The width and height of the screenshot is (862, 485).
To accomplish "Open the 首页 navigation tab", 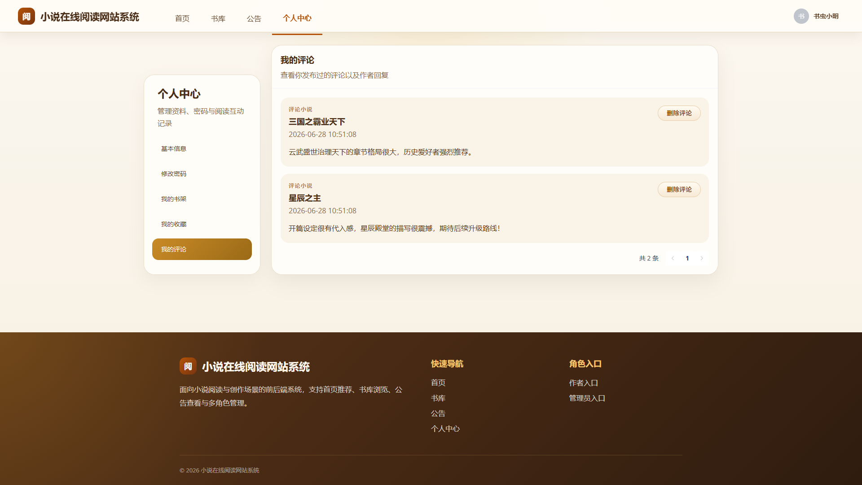I will (182, 18).
